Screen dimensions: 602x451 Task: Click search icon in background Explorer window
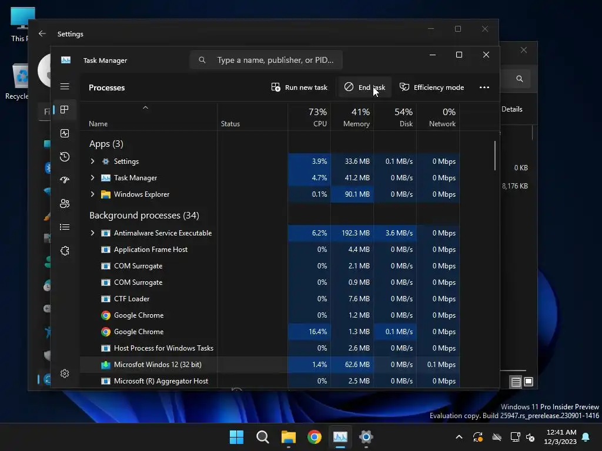click(x=520, y=79)
